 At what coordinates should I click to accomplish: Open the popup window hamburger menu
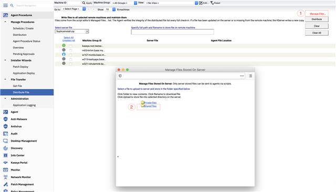(x=251, y=76)
